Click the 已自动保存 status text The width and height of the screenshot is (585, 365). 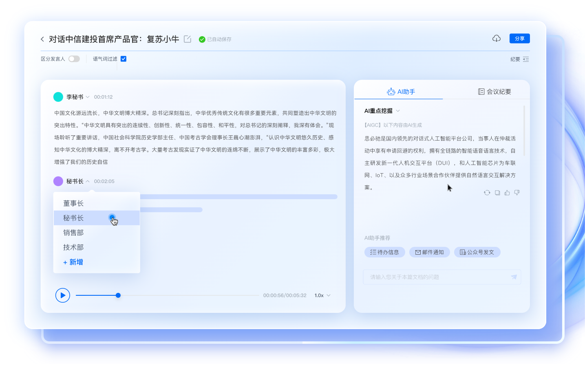click(x=219, y=40)
